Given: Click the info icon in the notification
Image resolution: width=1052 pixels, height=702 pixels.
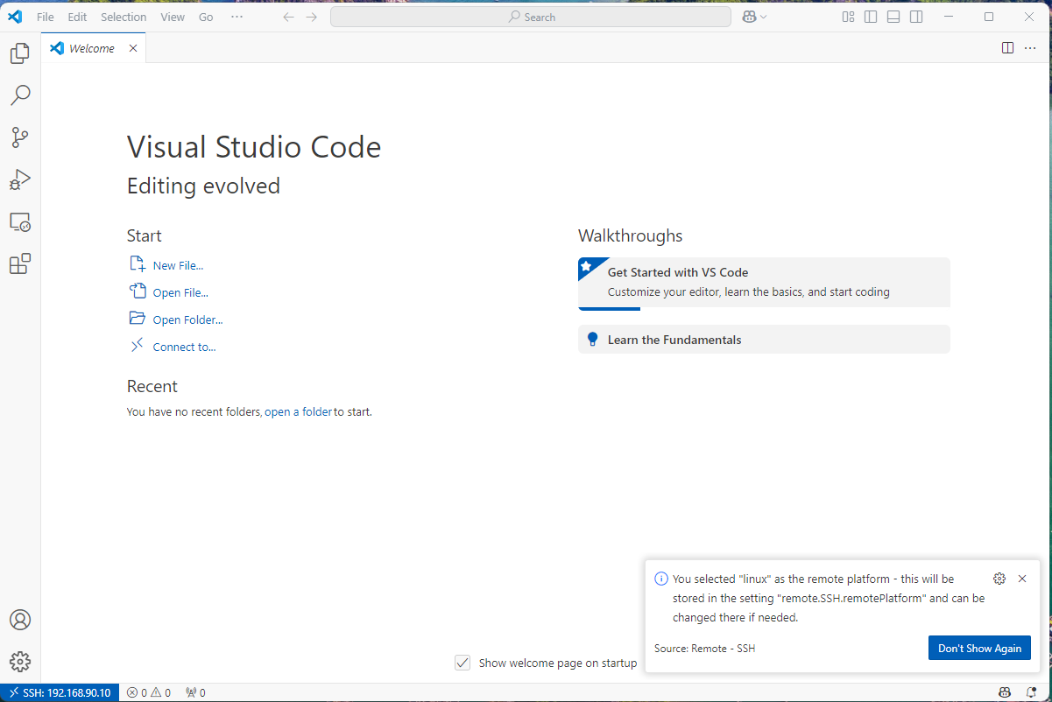Looking at the screenshot, I should point(661,579).
